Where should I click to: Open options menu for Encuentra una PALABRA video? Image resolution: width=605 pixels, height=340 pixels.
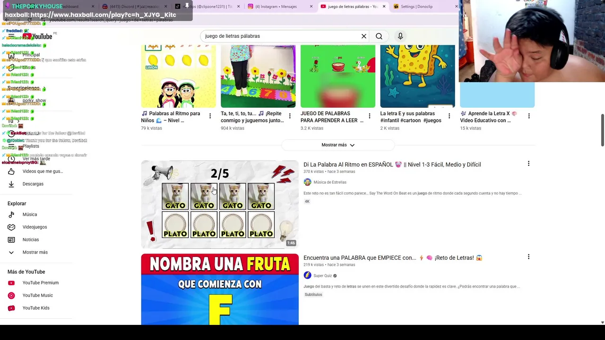tap(528, 257)
